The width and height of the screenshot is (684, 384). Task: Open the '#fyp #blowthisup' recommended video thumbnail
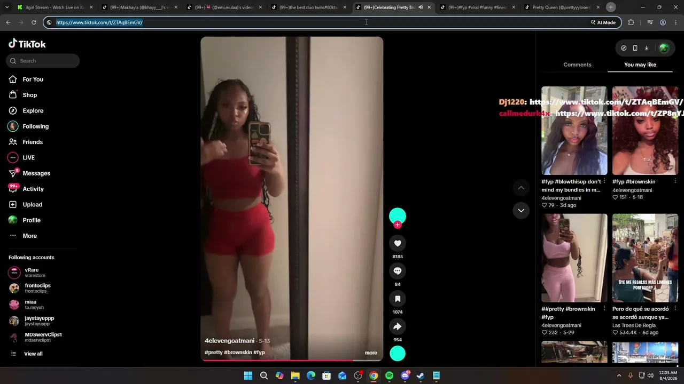[x=574, y=131]
